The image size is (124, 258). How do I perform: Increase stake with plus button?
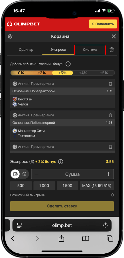[x=108, y=174]
